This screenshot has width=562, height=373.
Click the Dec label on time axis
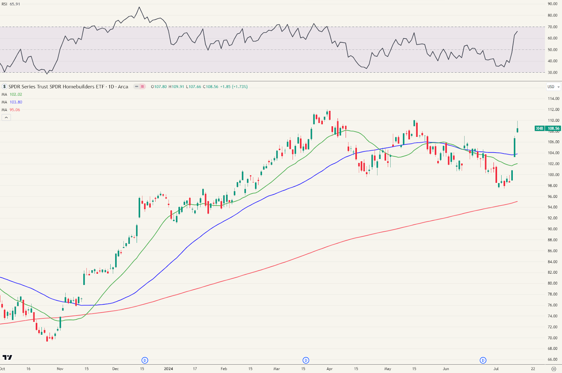pyautogui.click(x=116, y=369)
